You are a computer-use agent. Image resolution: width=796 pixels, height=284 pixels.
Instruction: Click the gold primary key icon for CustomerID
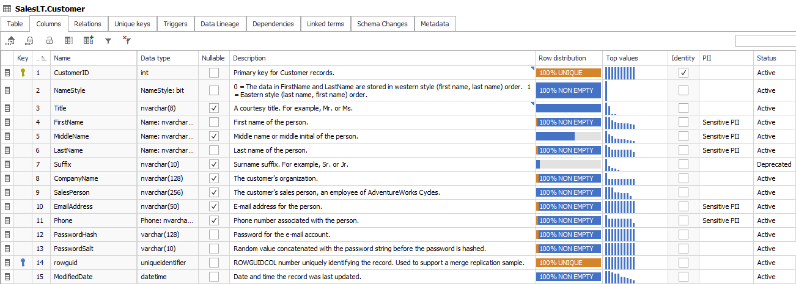tap(23, 73)
